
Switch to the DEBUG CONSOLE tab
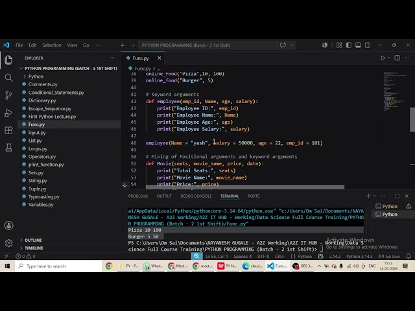point(196,196)
